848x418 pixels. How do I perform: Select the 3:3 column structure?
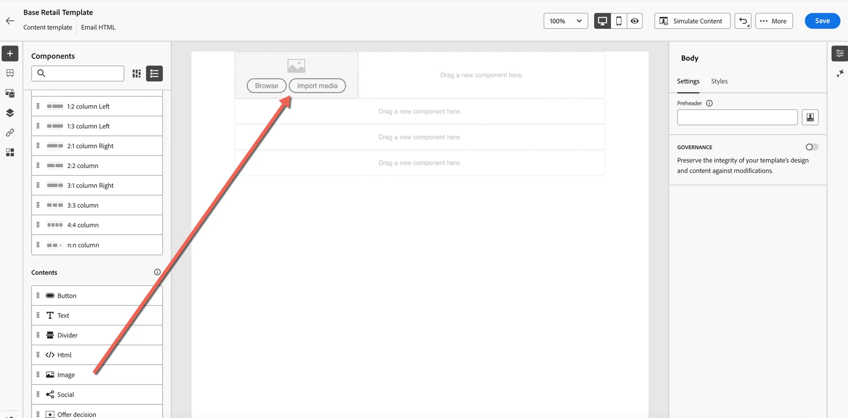coord(97,205)
